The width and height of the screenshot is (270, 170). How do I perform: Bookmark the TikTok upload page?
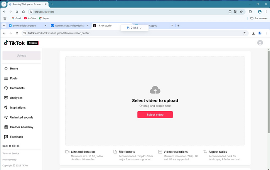(245, 33)
